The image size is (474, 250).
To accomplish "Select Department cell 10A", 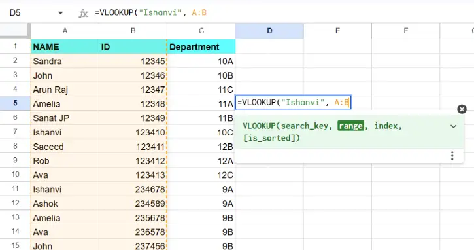I will point(201,61).
